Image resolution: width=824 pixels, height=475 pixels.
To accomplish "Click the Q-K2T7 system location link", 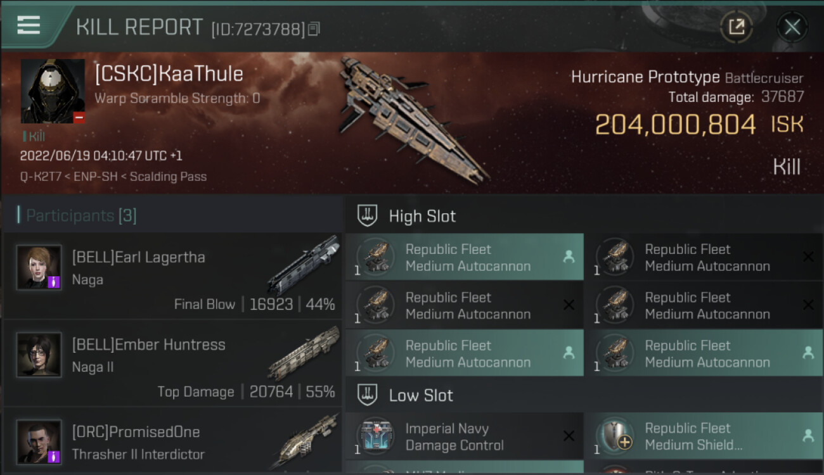I will click(39, 177).
